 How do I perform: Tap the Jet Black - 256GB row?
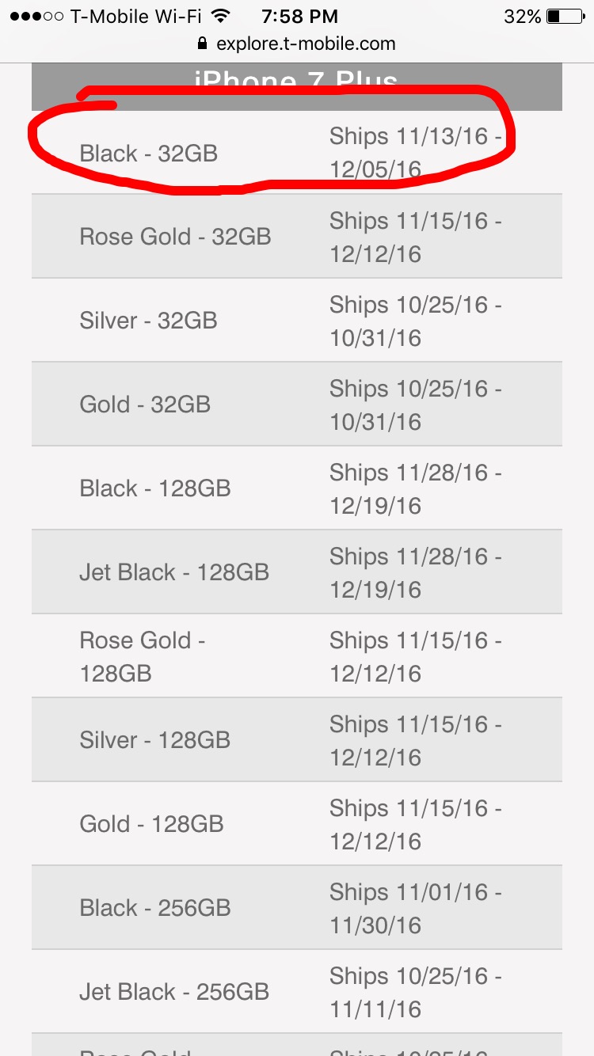[297, 992]
